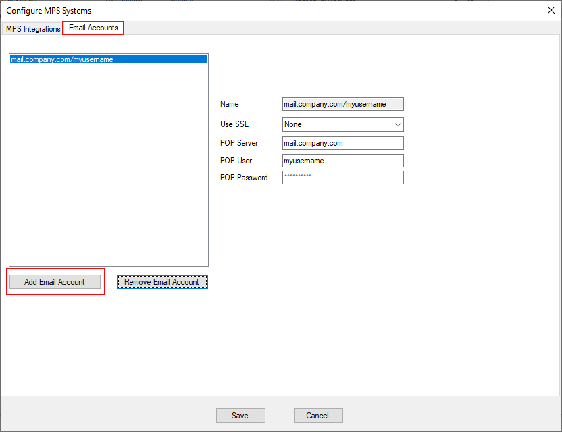Click the Add Email Account button
The width and height of the screenshot is (562, 432).
tap(55, 281)
